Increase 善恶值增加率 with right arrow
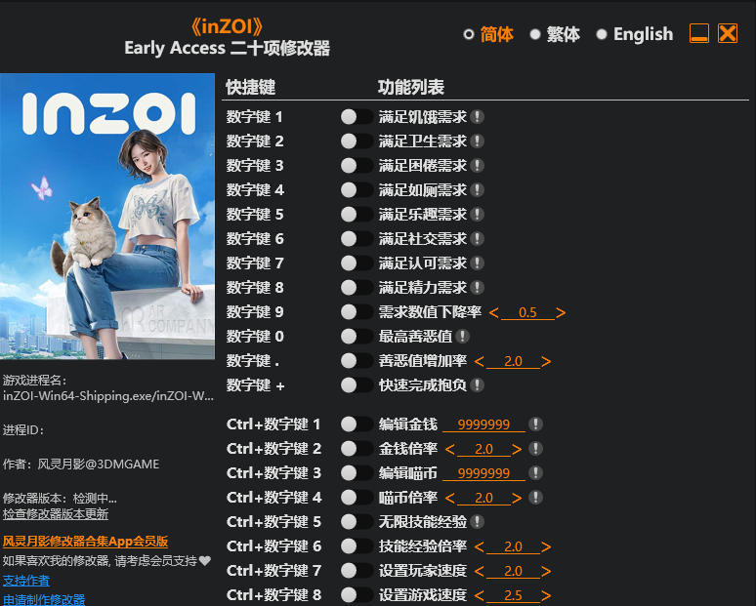The image size is (756, 606). click(546, 361)
